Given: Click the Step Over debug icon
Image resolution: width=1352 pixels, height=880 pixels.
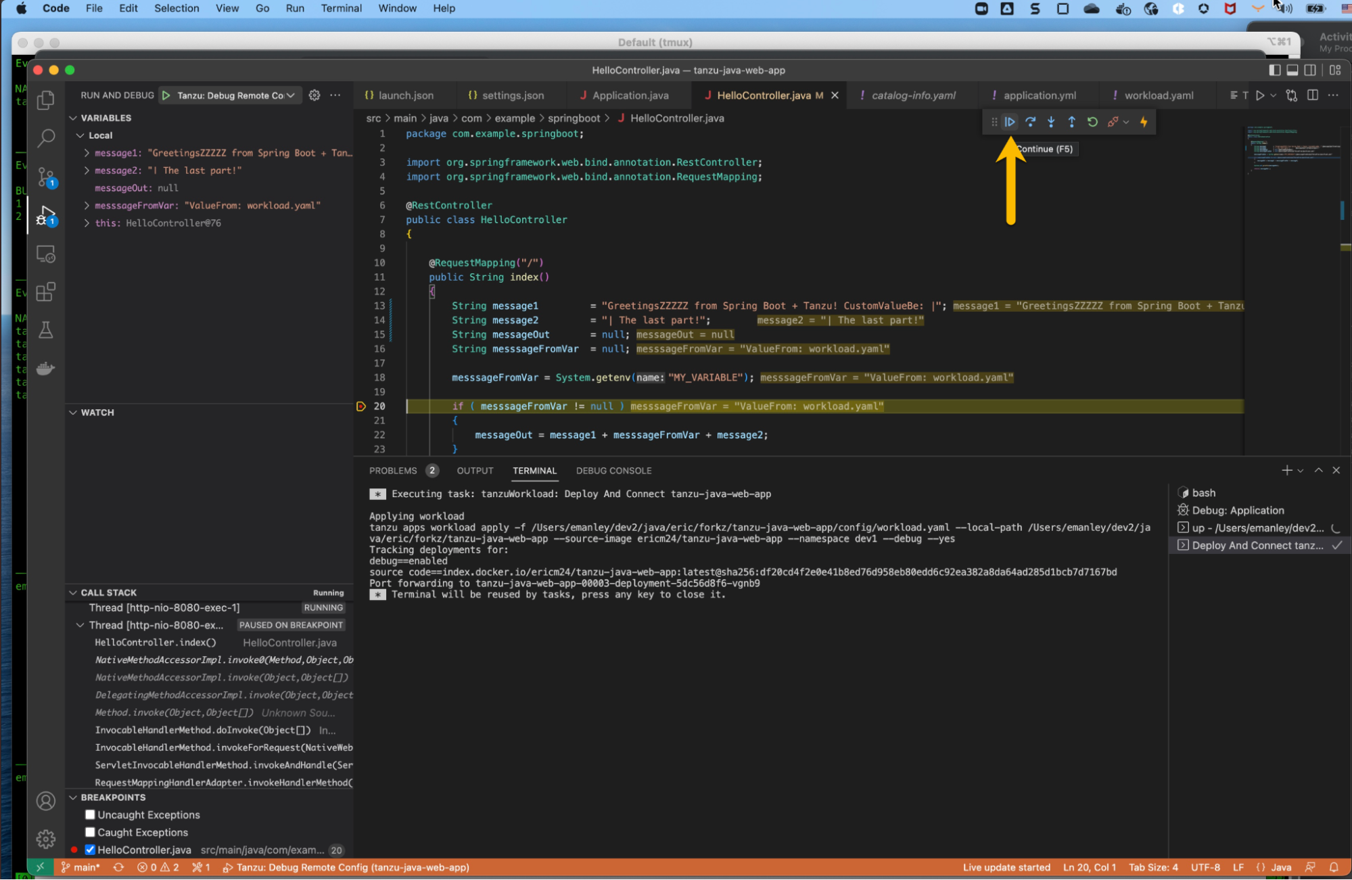Looking at the screenshot, I should pyautogui.click(x=1029, y=121).
